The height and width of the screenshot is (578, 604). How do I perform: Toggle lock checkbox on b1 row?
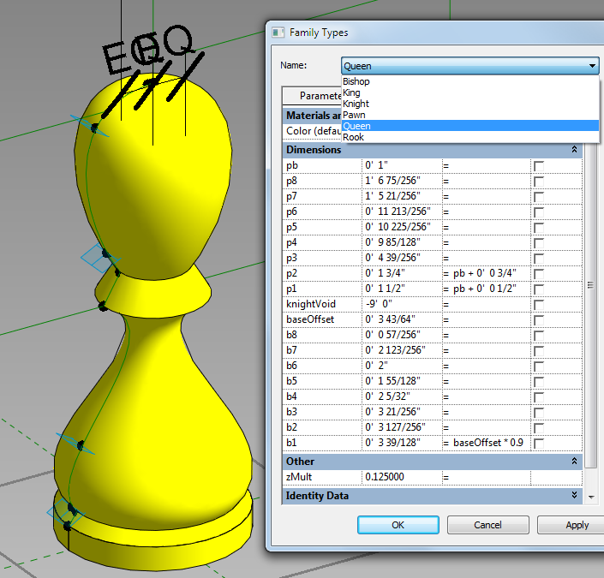[x=539, y=444]
